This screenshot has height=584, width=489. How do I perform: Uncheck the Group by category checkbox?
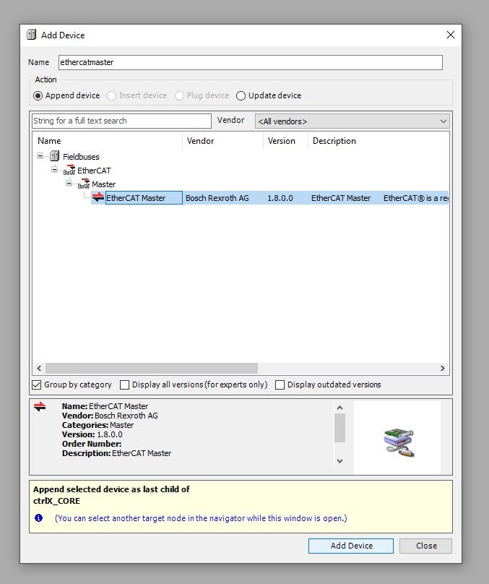point(36,385)
